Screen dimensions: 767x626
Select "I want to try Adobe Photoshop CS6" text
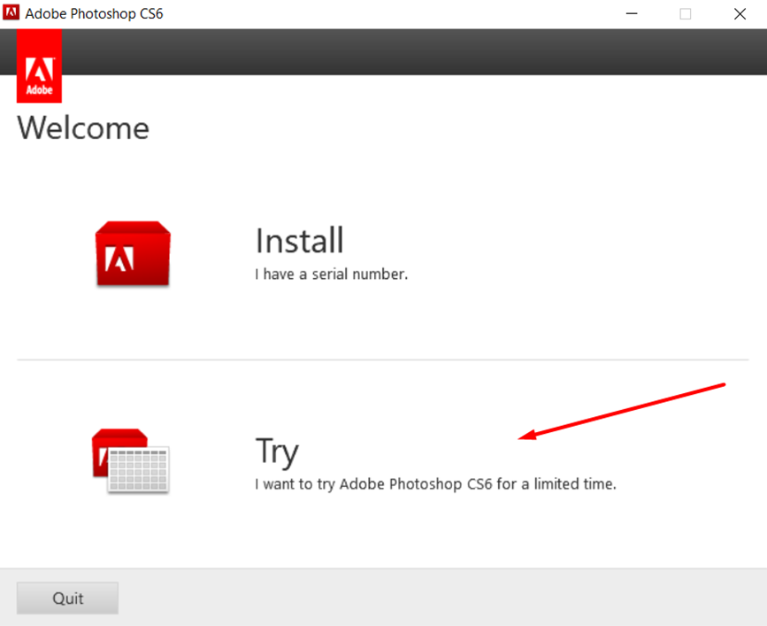[x=373, y=484]
